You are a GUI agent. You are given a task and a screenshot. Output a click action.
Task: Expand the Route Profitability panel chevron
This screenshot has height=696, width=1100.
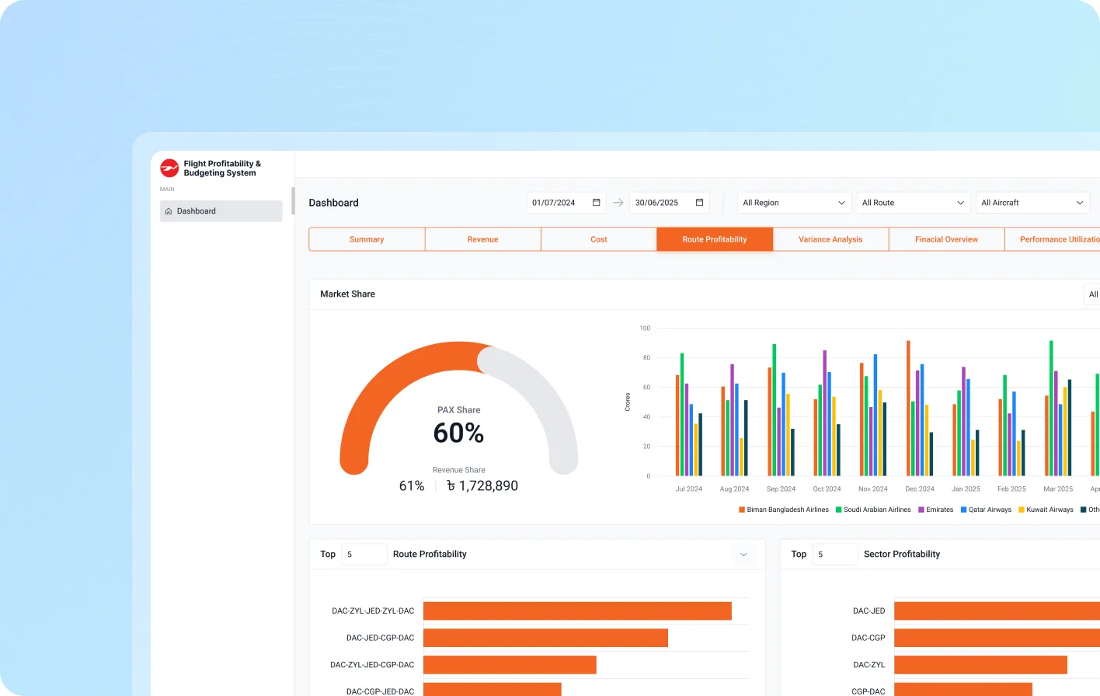click(743, 555)
